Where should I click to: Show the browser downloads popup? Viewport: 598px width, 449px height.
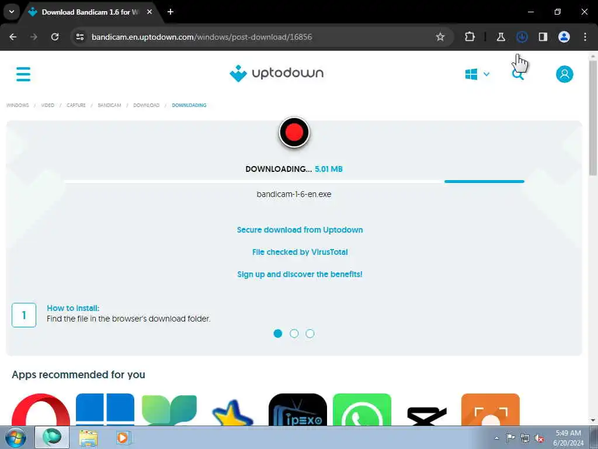pos(521,37)
